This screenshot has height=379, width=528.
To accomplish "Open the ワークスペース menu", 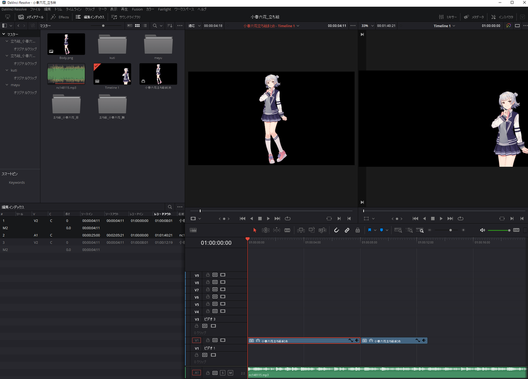I will pos(184,9).
